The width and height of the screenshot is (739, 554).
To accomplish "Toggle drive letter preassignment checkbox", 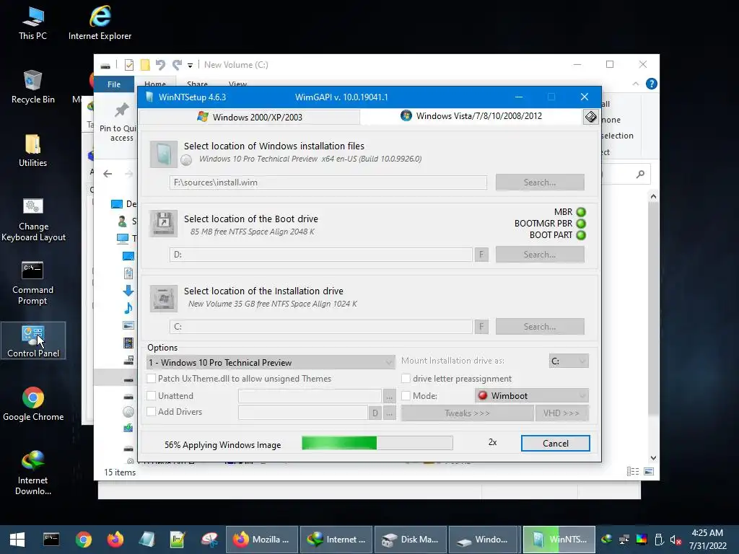I will [406, 378].
